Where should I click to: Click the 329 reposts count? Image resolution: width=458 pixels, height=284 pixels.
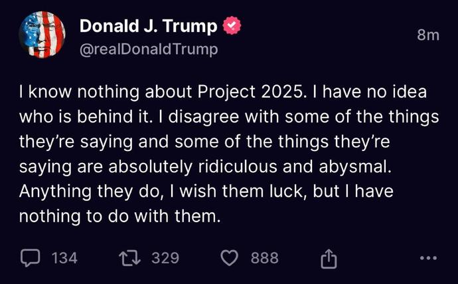pos(165,258)
